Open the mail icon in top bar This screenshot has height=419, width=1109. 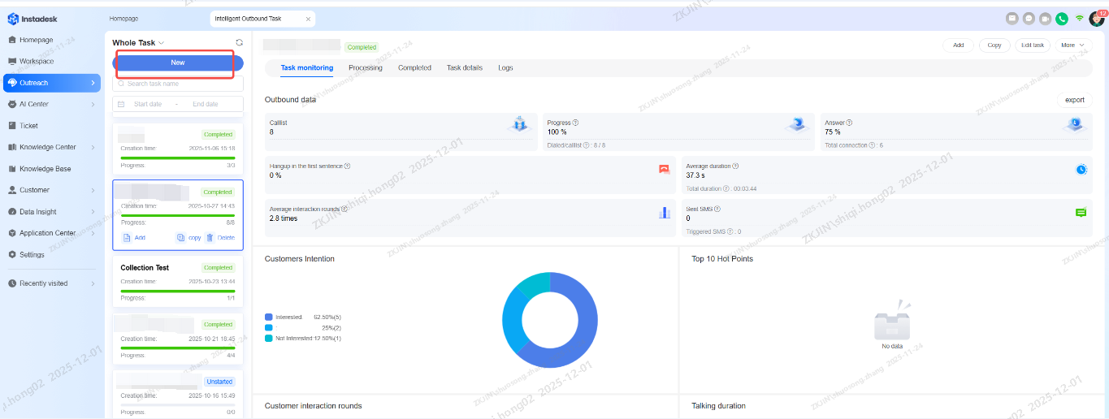click(x=1012, y=19)
